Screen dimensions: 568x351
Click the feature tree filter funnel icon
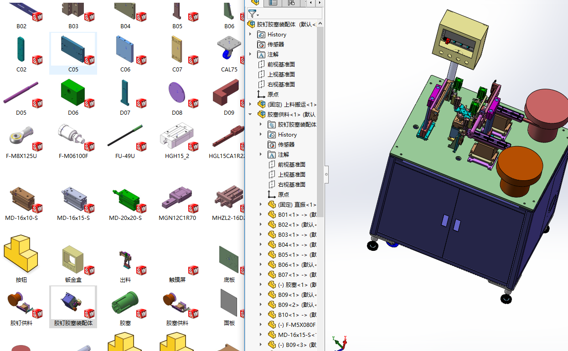tap(252, 14)
